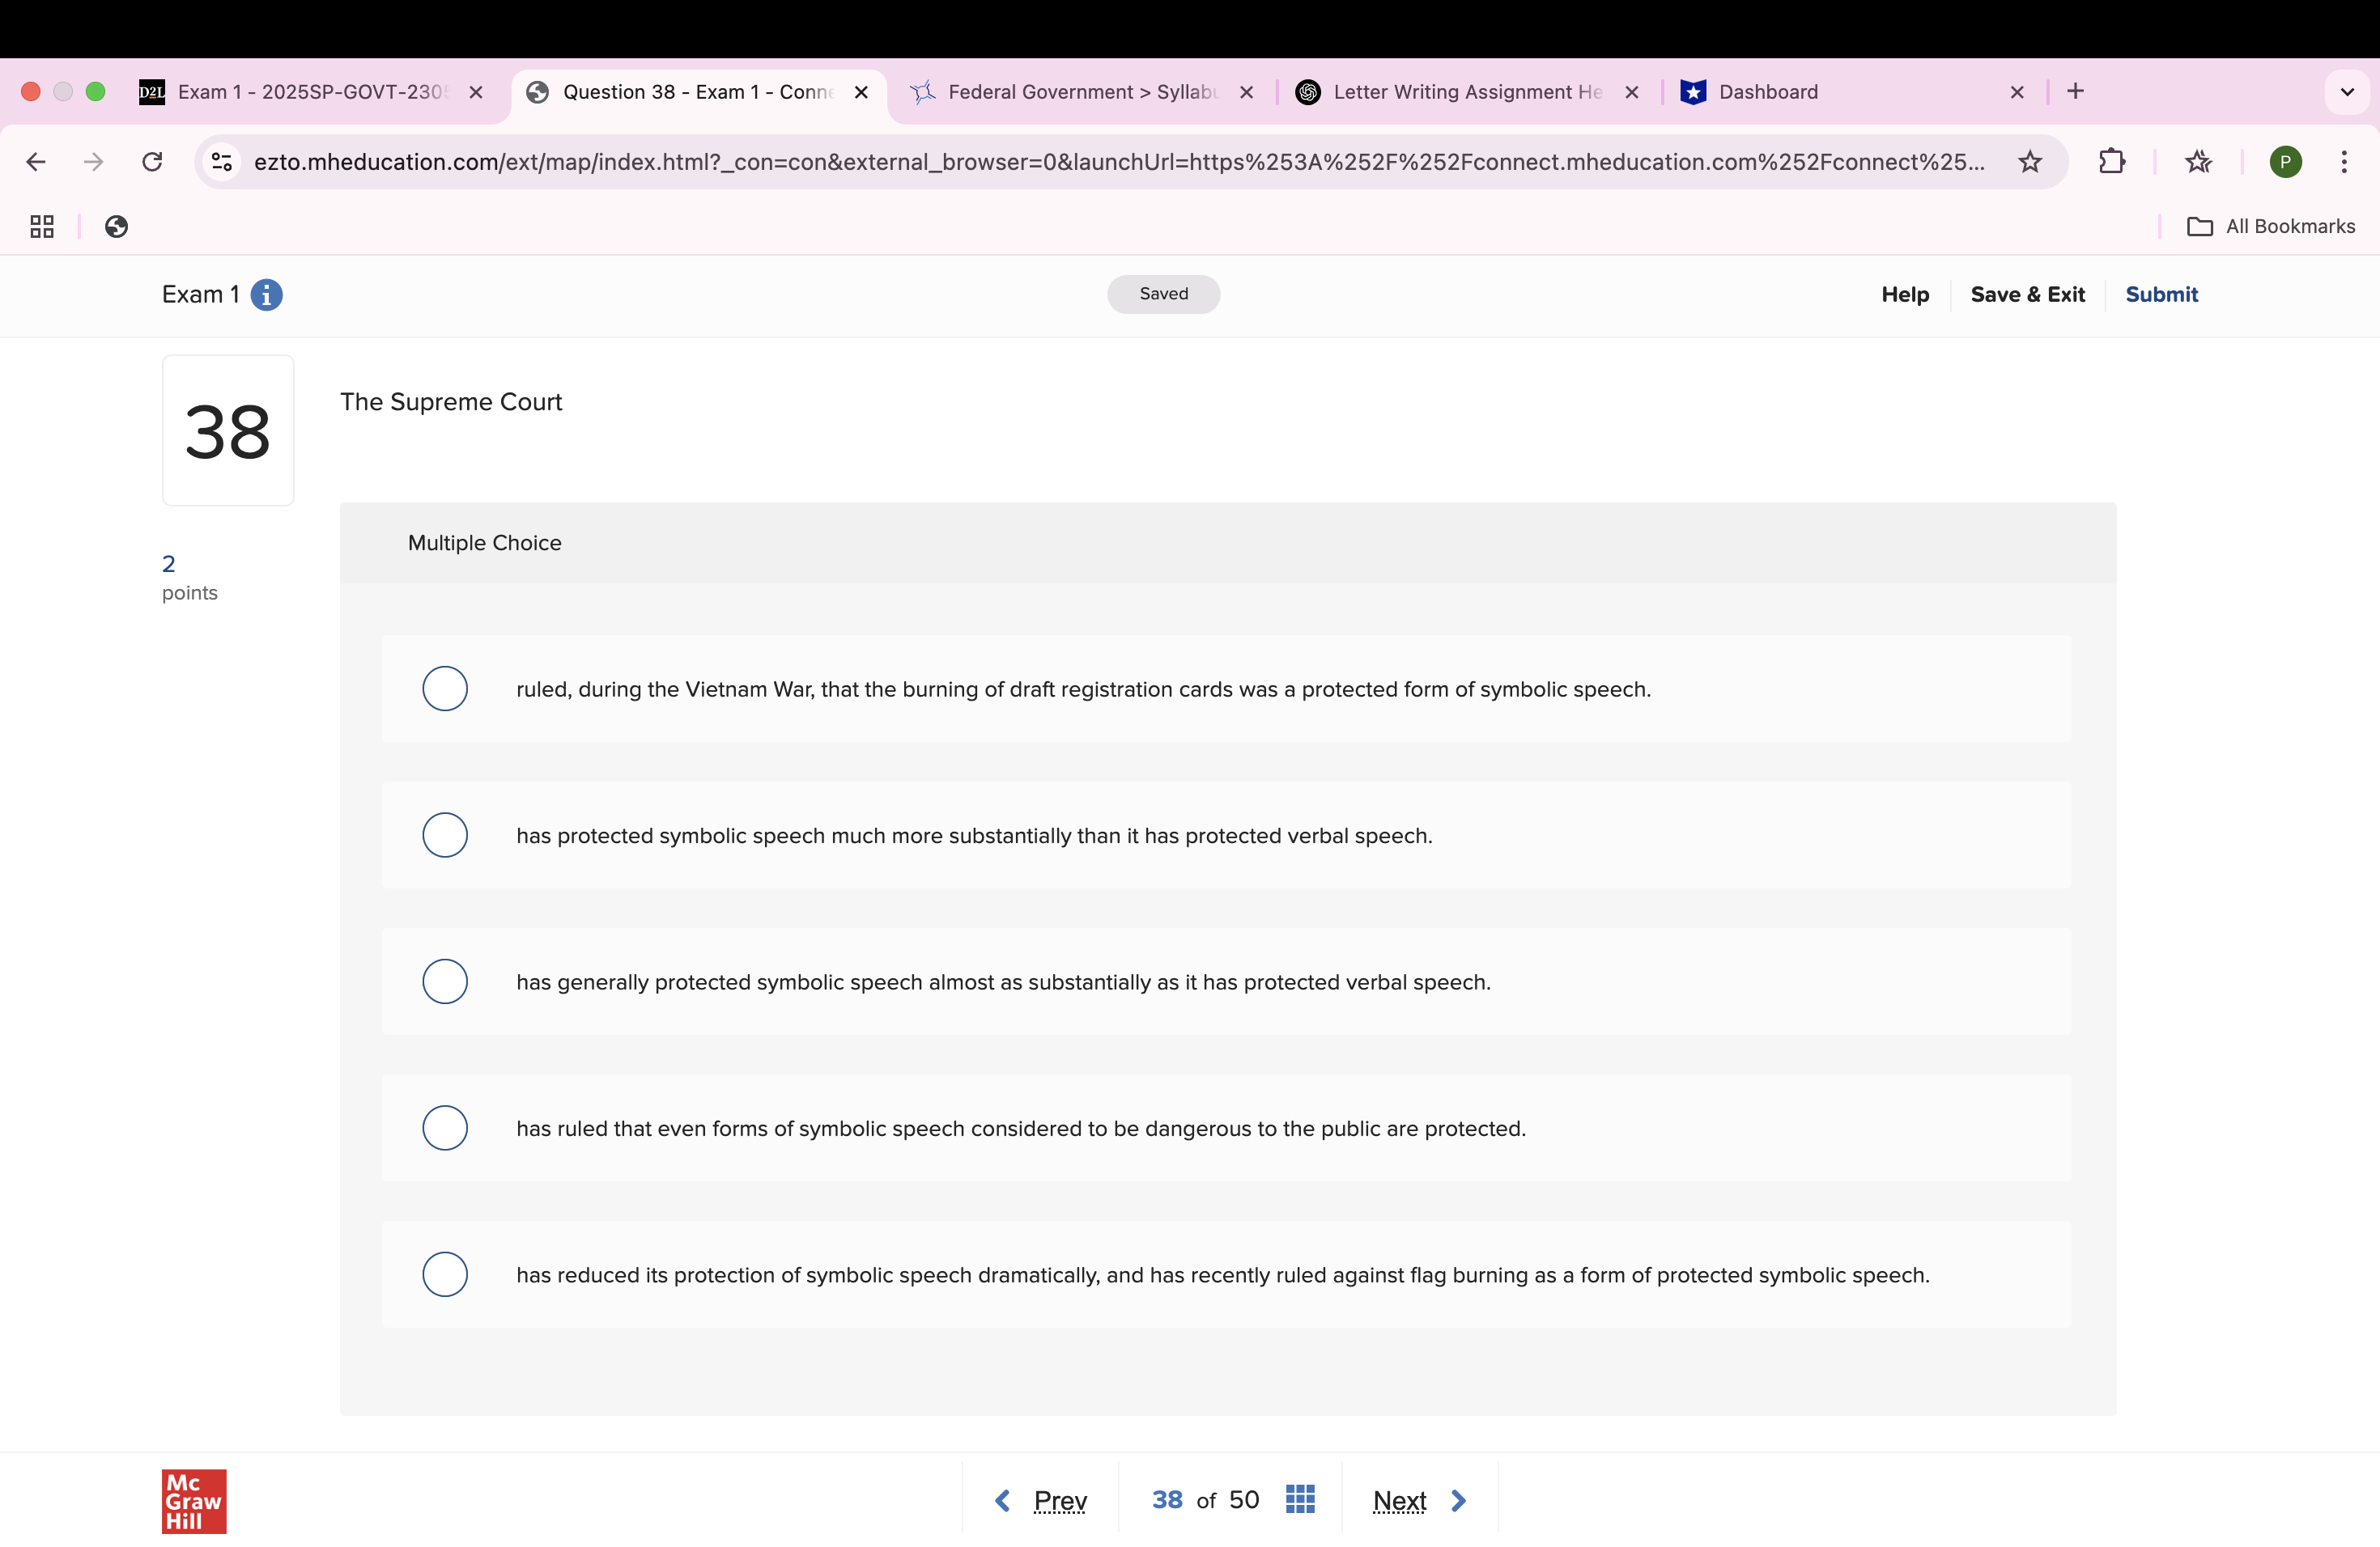Click the McGraw Hill logo

194,1500
